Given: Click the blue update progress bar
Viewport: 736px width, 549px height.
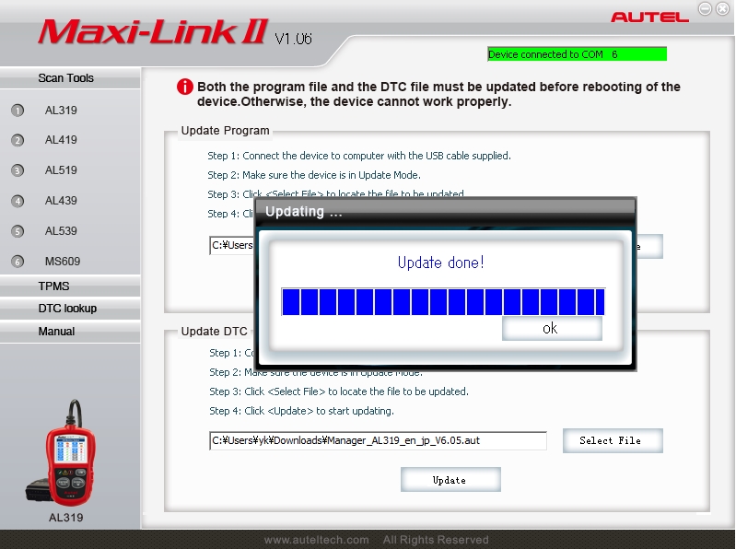Looking at the screenshot, I should click(443, 302).
